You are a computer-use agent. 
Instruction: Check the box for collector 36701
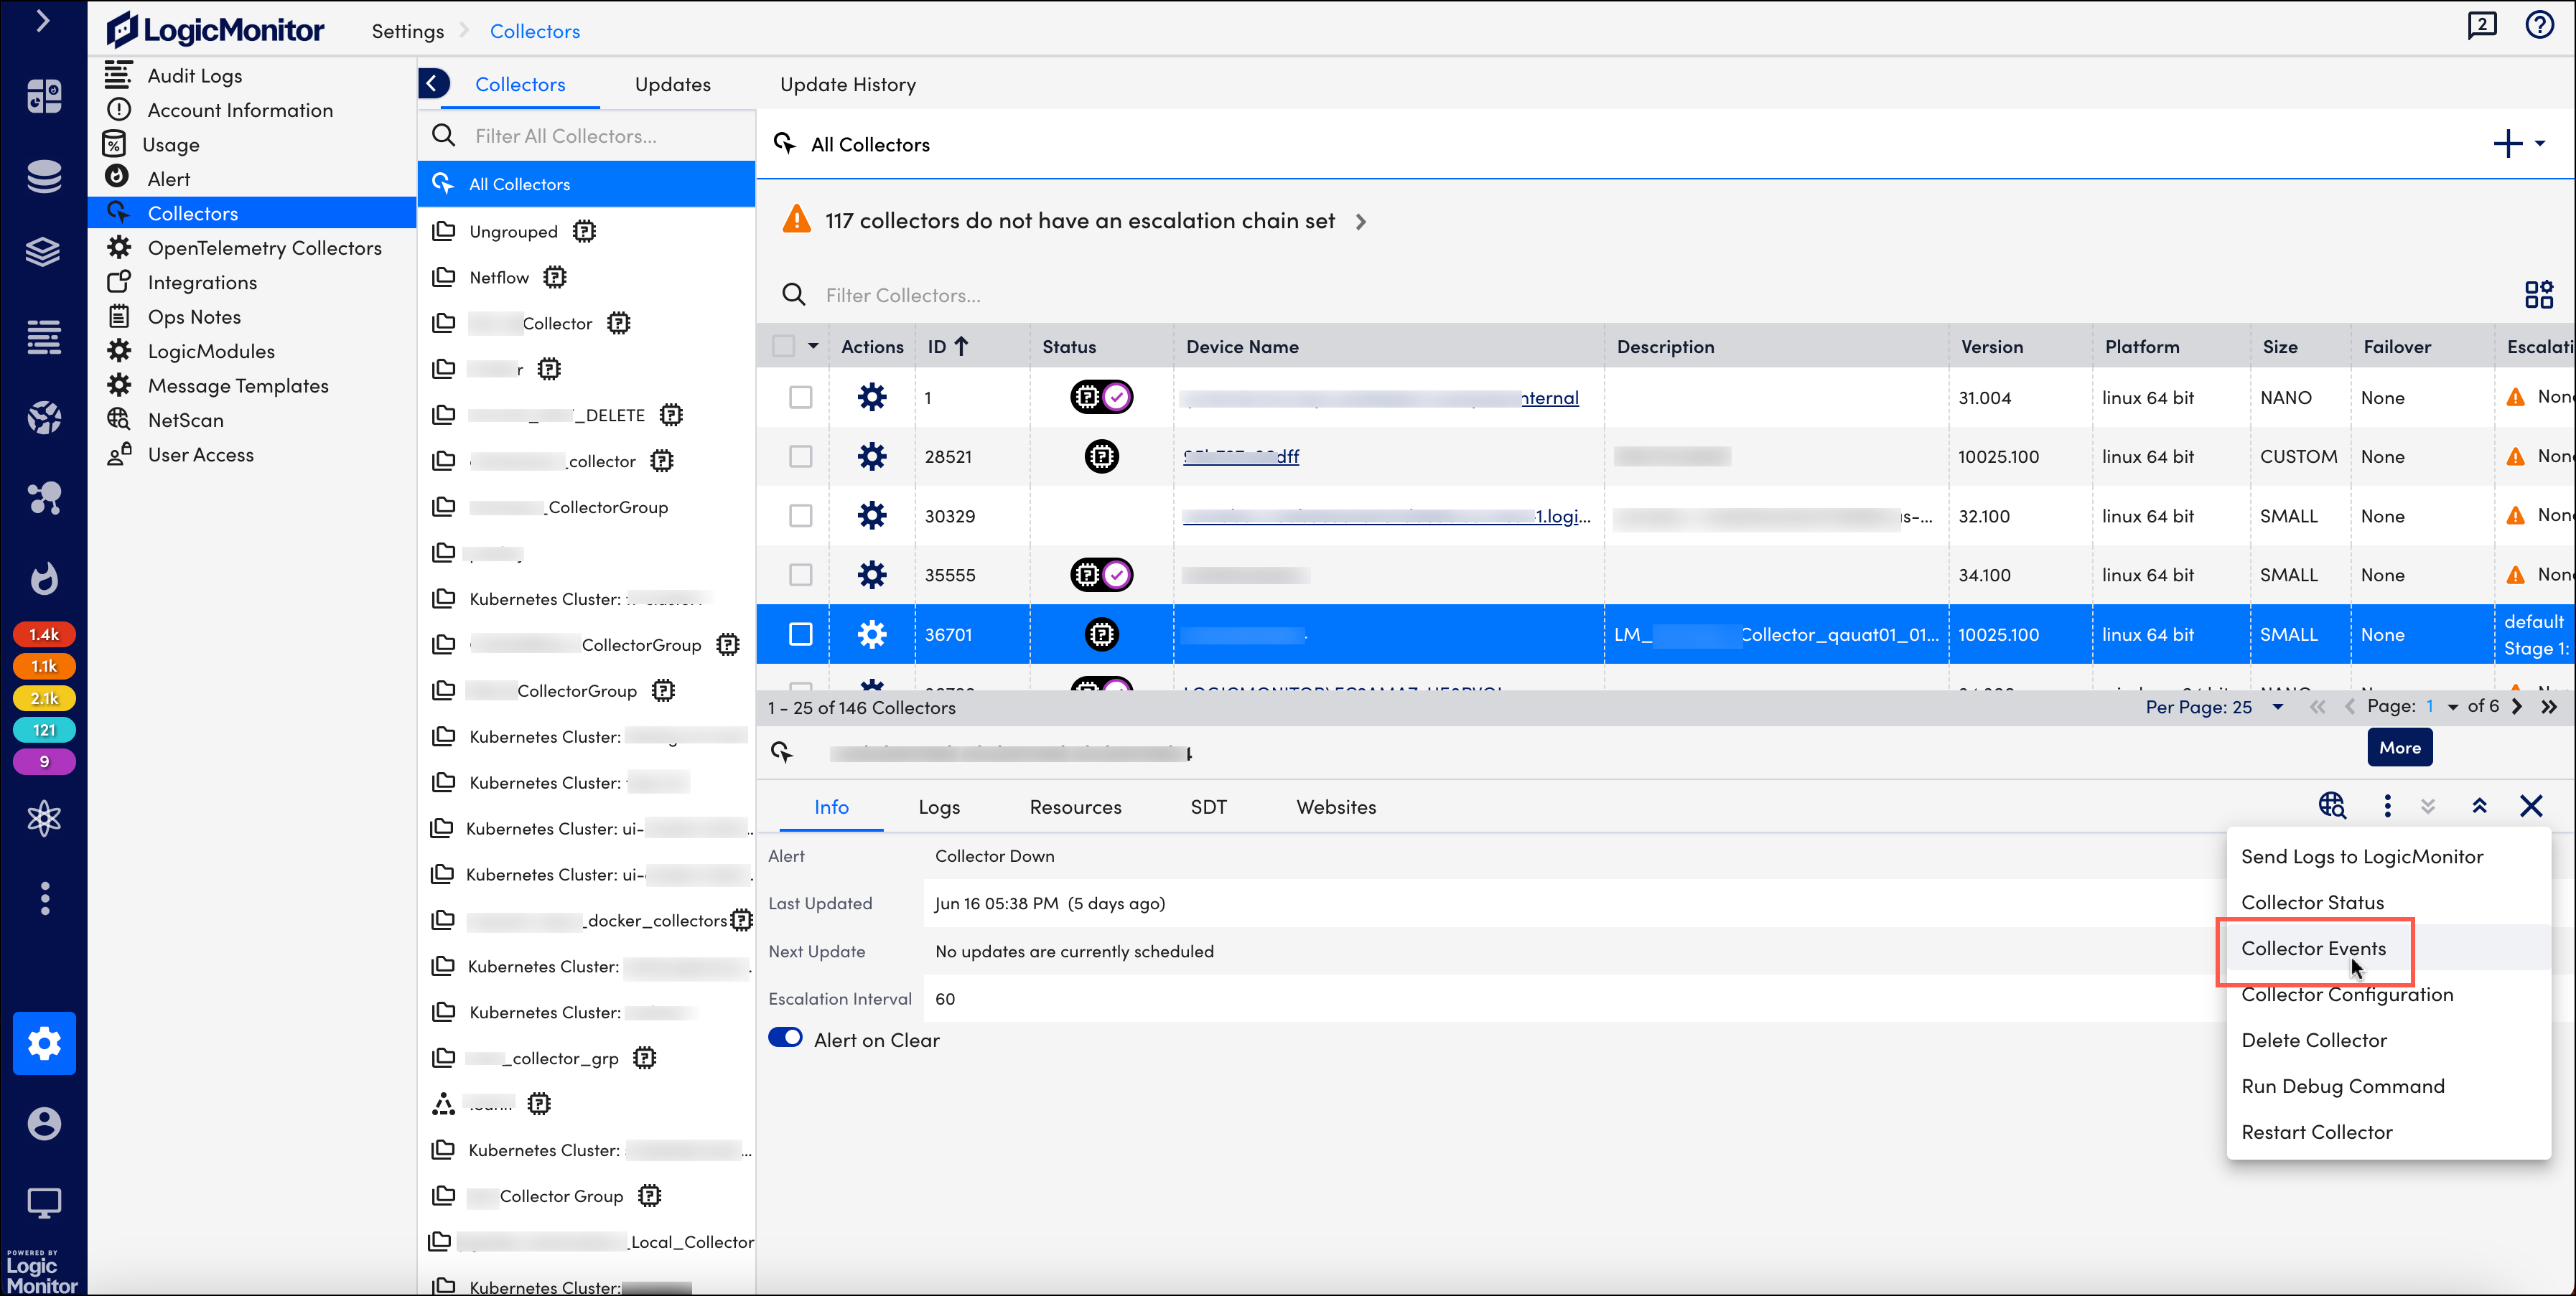coord(800,634)
